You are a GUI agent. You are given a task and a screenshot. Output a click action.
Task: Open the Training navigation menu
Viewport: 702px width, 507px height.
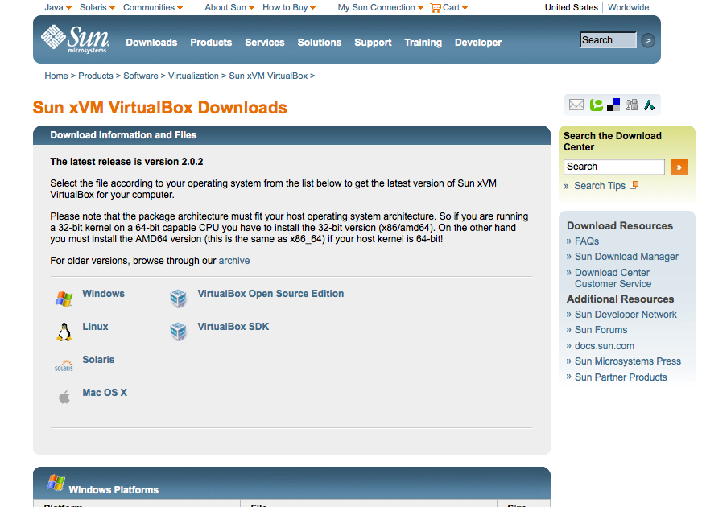click(423, 43)
